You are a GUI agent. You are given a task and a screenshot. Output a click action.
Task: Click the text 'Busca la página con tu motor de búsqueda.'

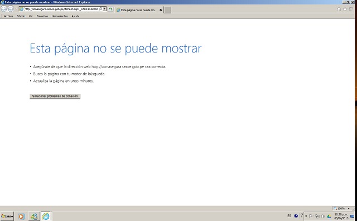pos(69,74)
